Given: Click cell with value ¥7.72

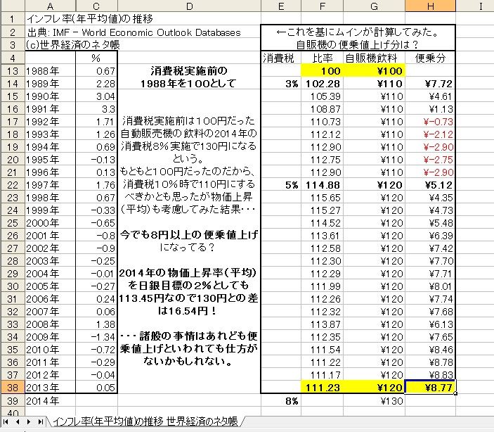Looking at the screenshot, I should (x=430, y=84).
